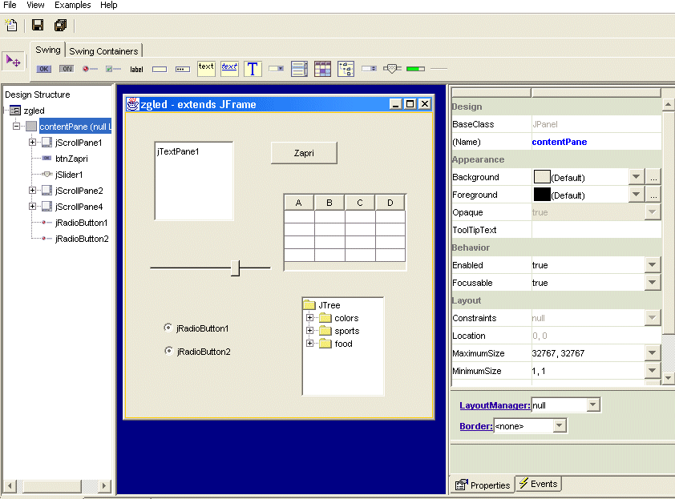The width and height of the screenshot is (675, 499).
Task: Switch to the Swing Containers tab
Action: 103,51
